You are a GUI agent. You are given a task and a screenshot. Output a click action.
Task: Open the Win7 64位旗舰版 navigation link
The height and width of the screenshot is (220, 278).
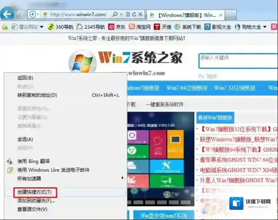(186, 88)
